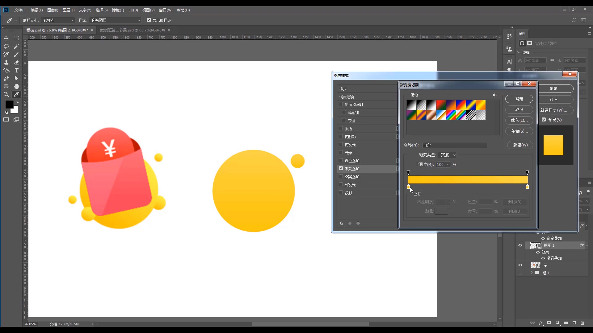Select the Hand tool
The width and height of the screenshot is (593, 333).
tap(17, 86)
